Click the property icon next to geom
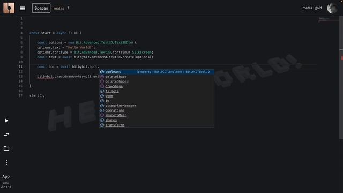 (x=102, y=96)
